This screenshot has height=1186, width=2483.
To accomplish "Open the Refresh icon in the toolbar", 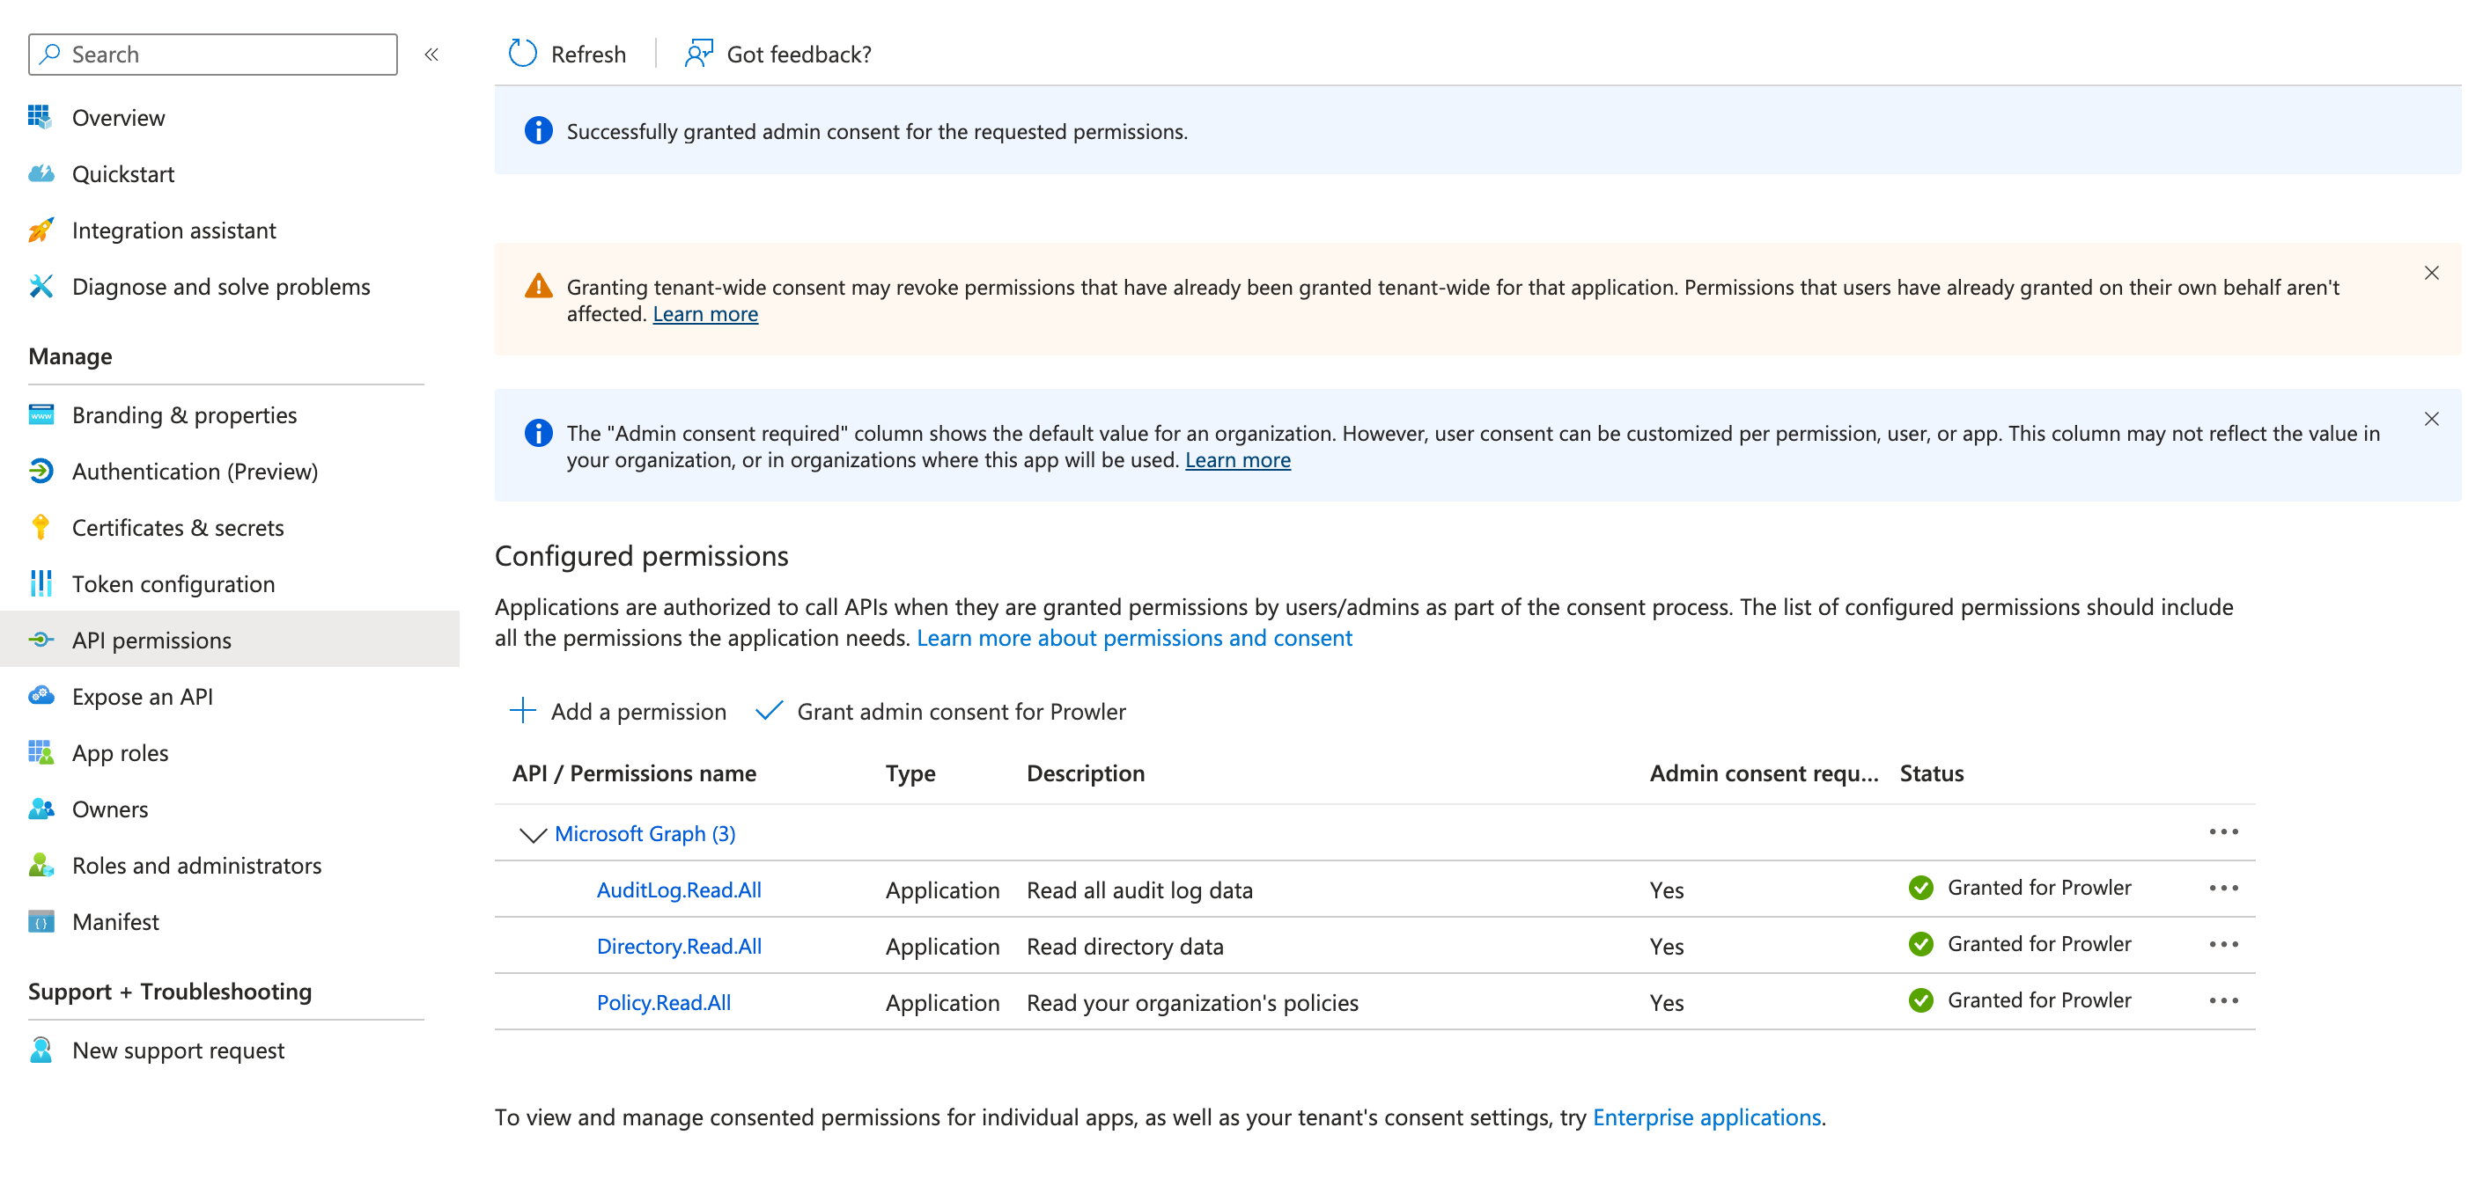I will [x=521, y=53].
